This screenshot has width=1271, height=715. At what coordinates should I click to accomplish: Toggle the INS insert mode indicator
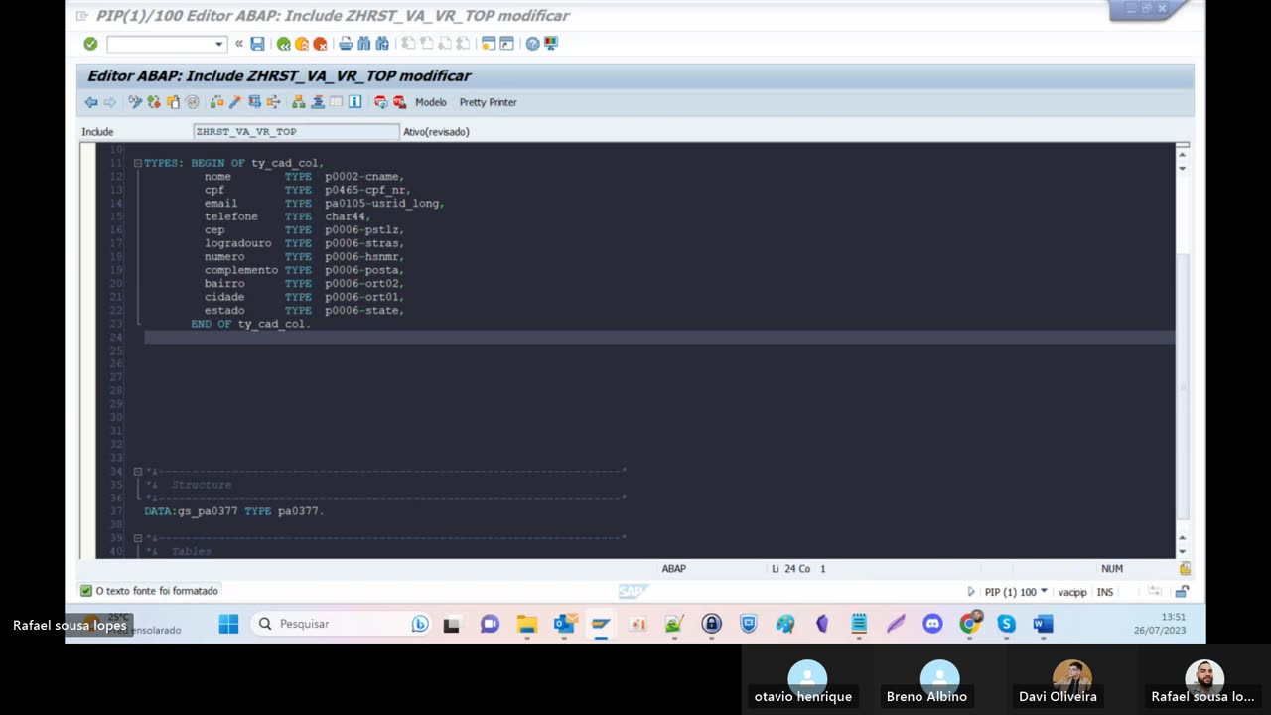(x=1104, y=592)
